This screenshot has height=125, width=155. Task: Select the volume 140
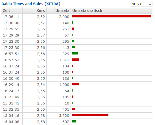[x=66, y=23]
